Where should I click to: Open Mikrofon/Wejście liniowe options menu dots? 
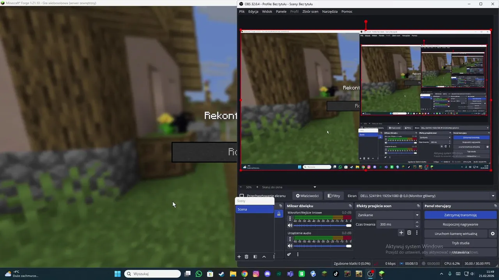click(x=290, y=219)
